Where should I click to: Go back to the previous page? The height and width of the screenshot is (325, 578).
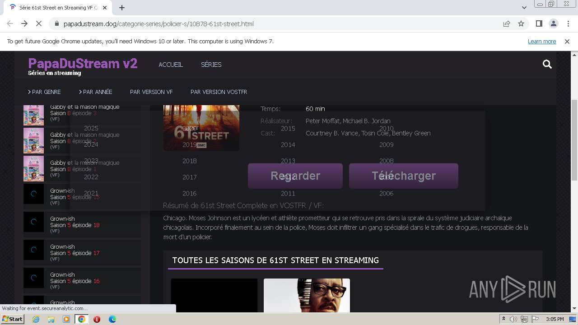pyautogui.click(x=10, y=23)
